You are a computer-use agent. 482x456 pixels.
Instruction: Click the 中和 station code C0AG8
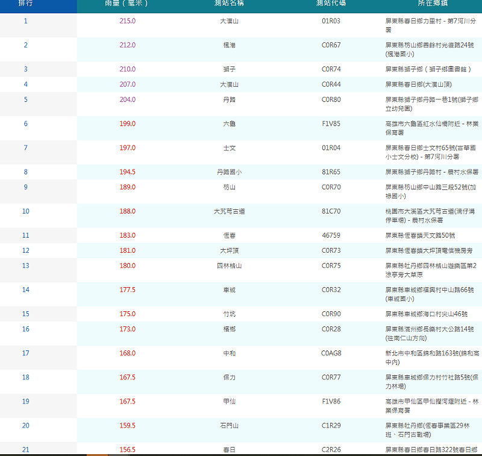tap(331, 353)
